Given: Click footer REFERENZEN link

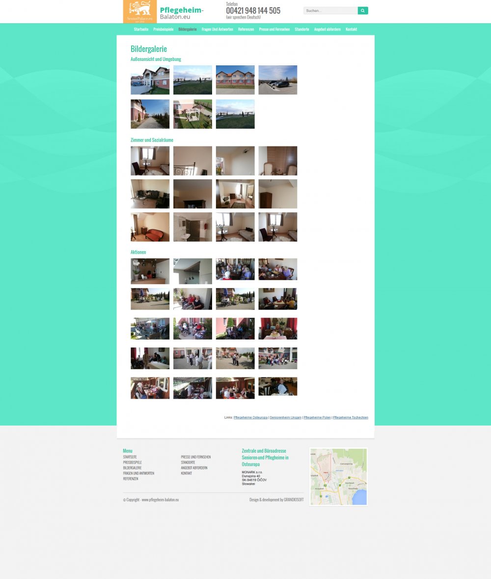Looking at the screenshot, I should (x=131, y=479).
